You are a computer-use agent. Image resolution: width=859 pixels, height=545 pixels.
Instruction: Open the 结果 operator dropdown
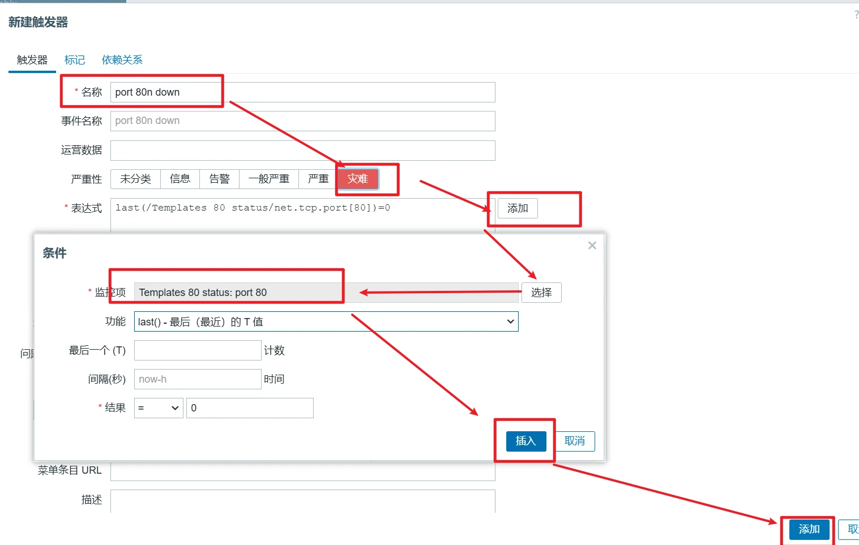click(x=159, y=408)
